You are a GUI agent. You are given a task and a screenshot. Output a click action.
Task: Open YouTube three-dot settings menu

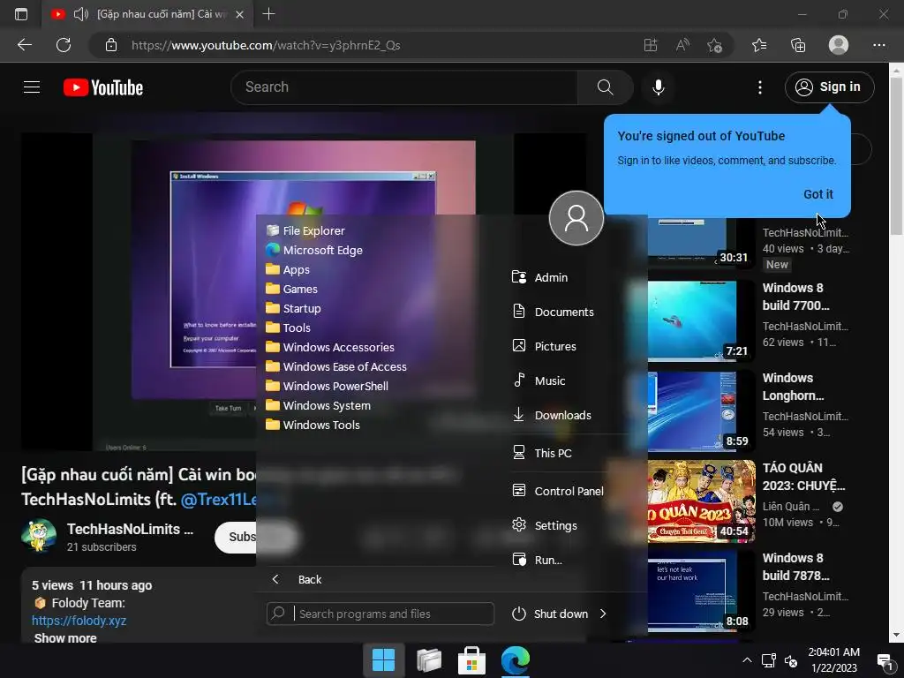pyautogui.click(x=760, y=87)
